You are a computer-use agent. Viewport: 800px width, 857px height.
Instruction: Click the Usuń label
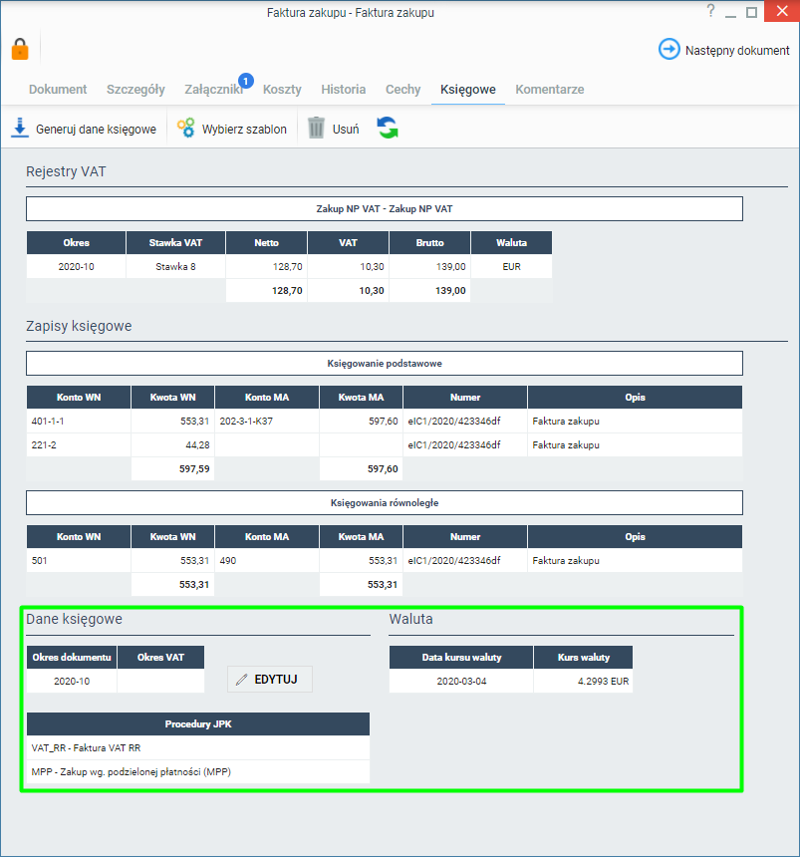click(x=346, y=129)
